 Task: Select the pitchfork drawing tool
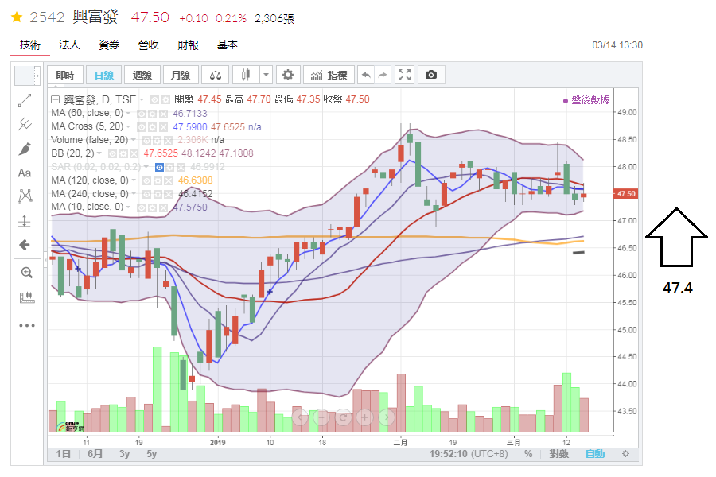click(x=25, y=124)
